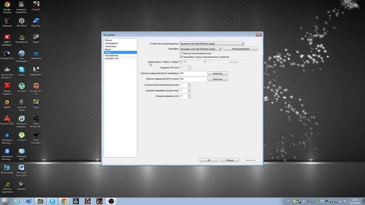Open Internet Explorer from the taskbar
365x205 pixels.
click(x=17, y=201)
